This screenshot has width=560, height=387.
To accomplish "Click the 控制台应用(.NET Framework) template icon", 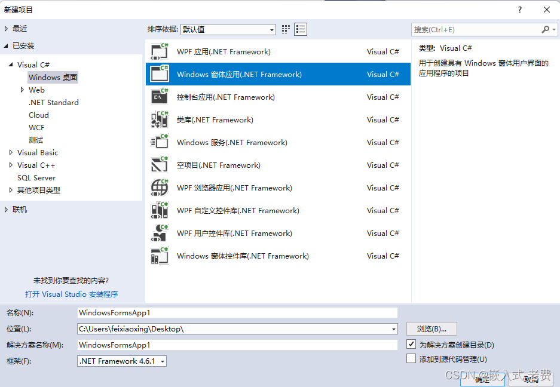I will click(x=159, y=97).
